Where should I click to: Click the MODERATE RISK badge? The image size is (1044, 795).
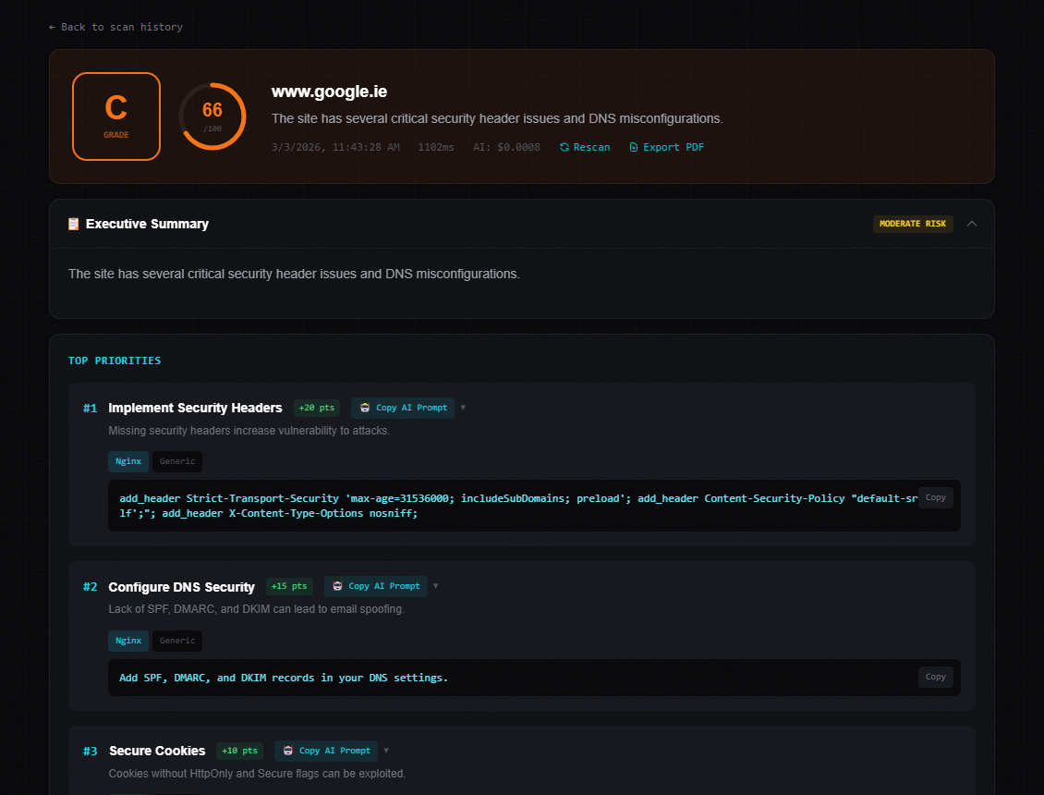pyautogui.click(x=912, y=224)
